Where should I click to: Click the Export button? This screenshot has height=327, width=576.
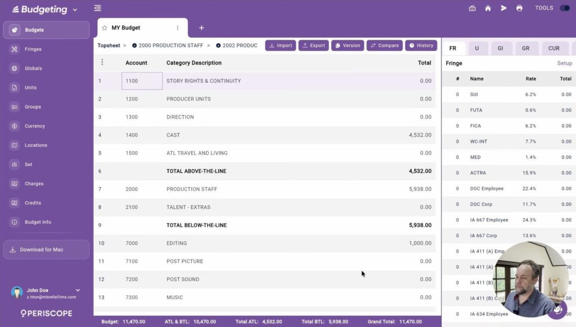pos(313,46)
